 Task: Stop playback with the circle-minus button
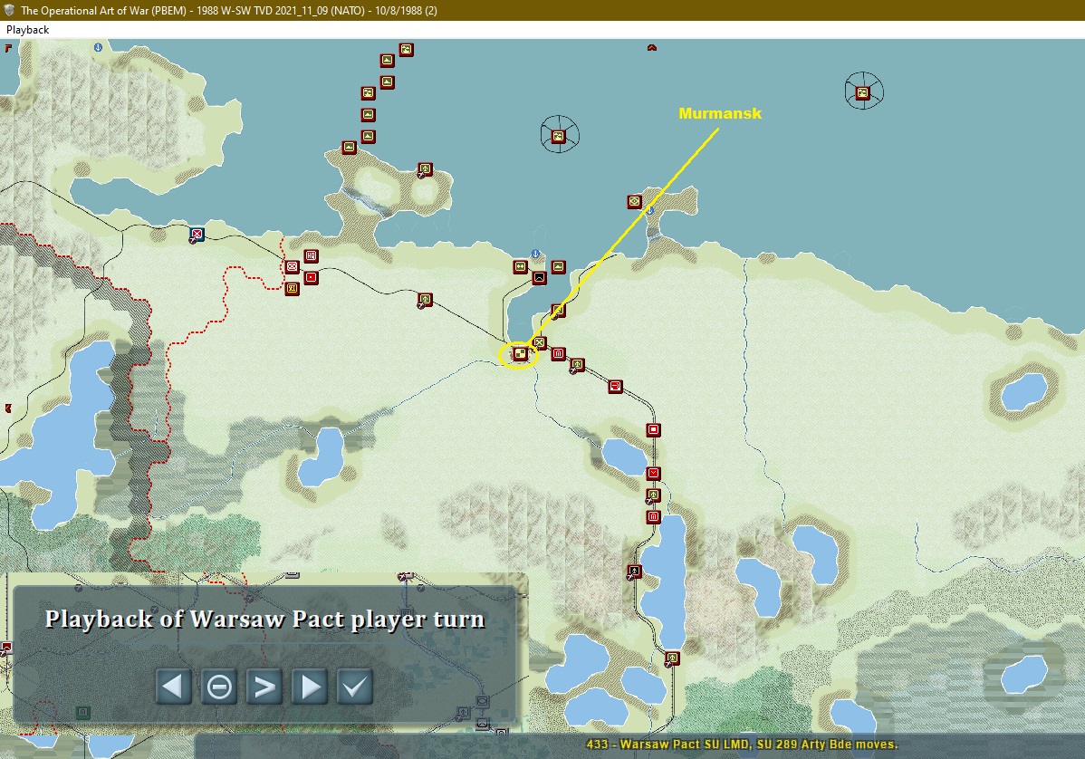[x=218, y=687]
